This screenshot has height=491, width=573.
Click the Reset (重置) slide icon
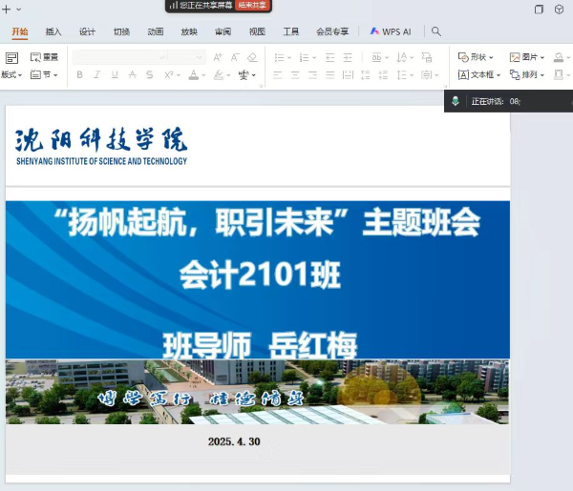(44, 57)
